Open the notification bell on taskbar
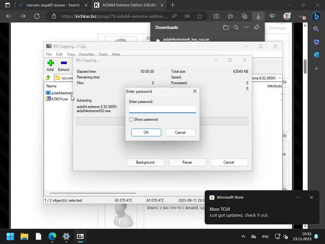This screenshot has height=244, width=325. coord(316,236)
